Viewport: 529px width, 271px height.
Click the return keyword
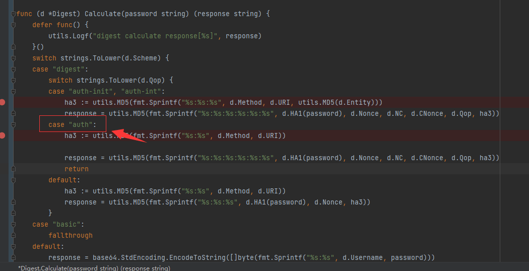(76, 169)
